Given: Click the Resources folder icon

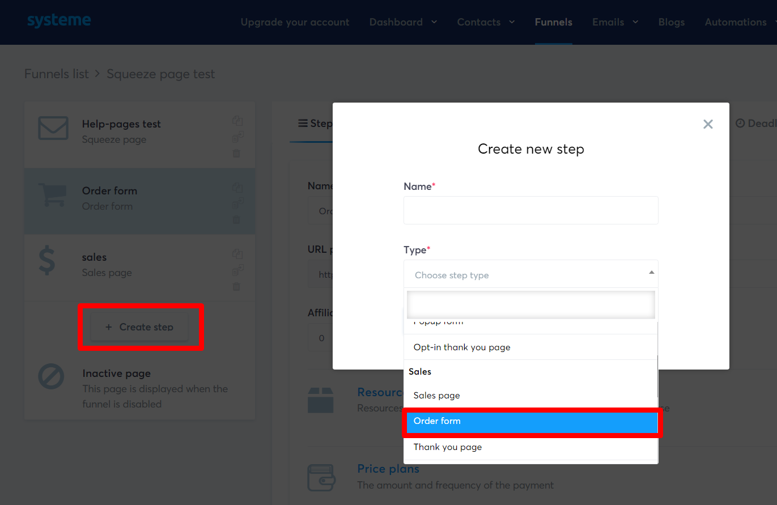Looking at the screenshot, I should [321, 400].
